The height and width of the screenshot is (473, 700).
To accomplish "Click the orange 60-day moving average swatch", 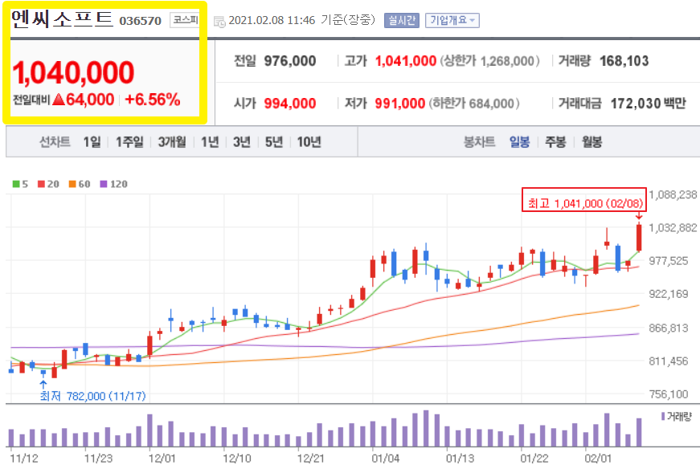I will tap(72, 184).
